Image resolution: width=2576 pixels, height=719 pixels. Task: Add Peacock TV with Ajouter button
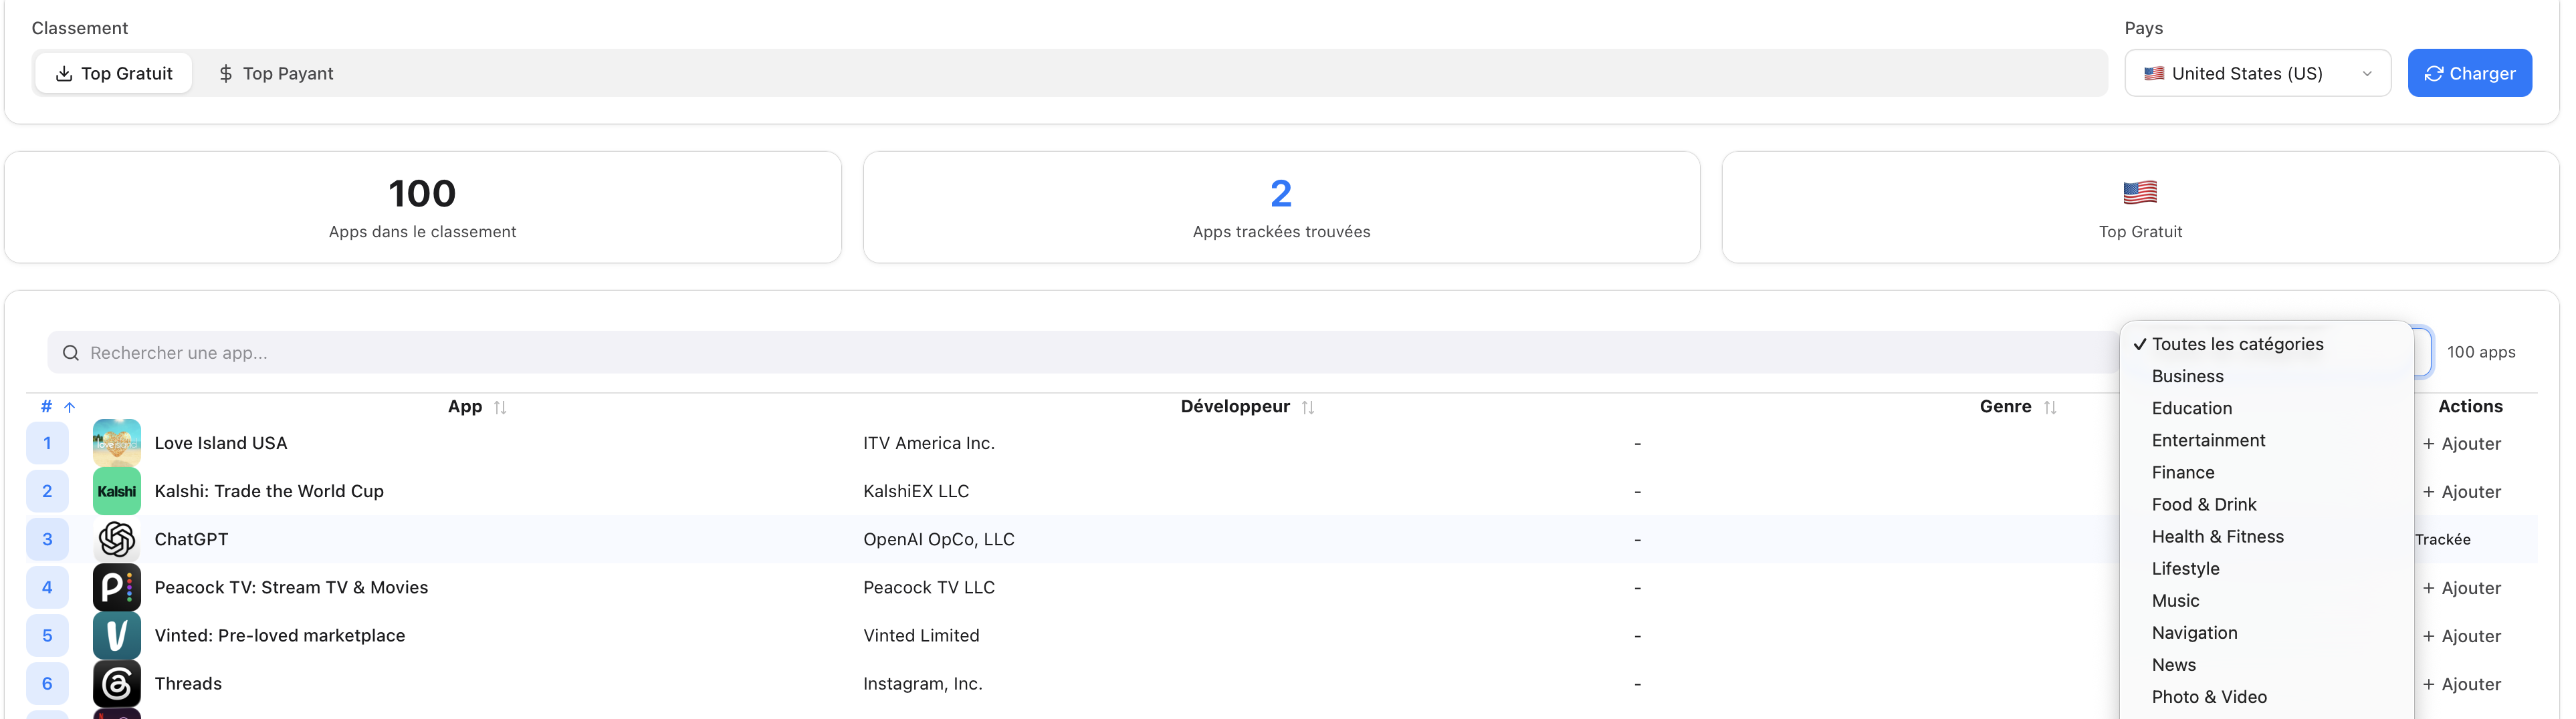pos(2462,588)
